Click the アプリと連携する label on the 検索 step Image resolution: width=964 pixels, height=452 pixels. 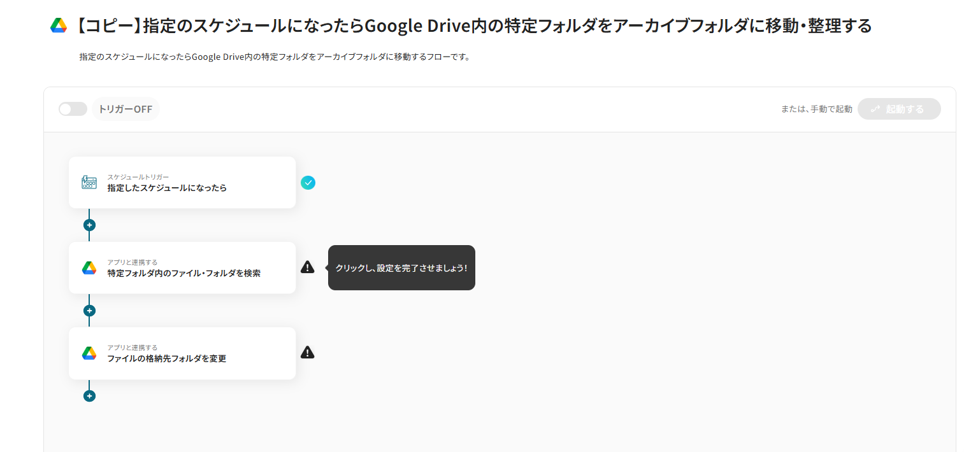133,262
